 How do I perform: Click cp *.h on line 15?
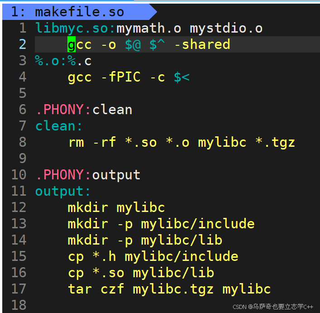[x=92, y=256]
